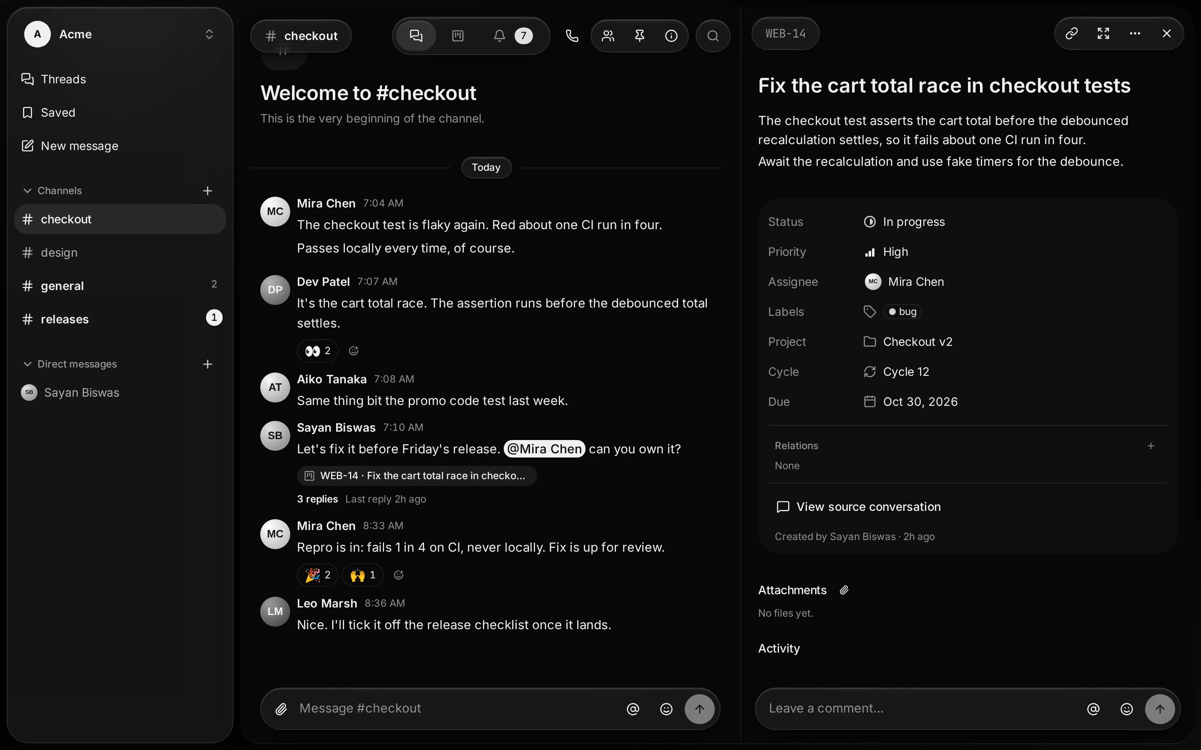Toggle the eyes reaction on Dev Patel's message
The width and height of the screenshot is (1201, 750).
(318, 351)
